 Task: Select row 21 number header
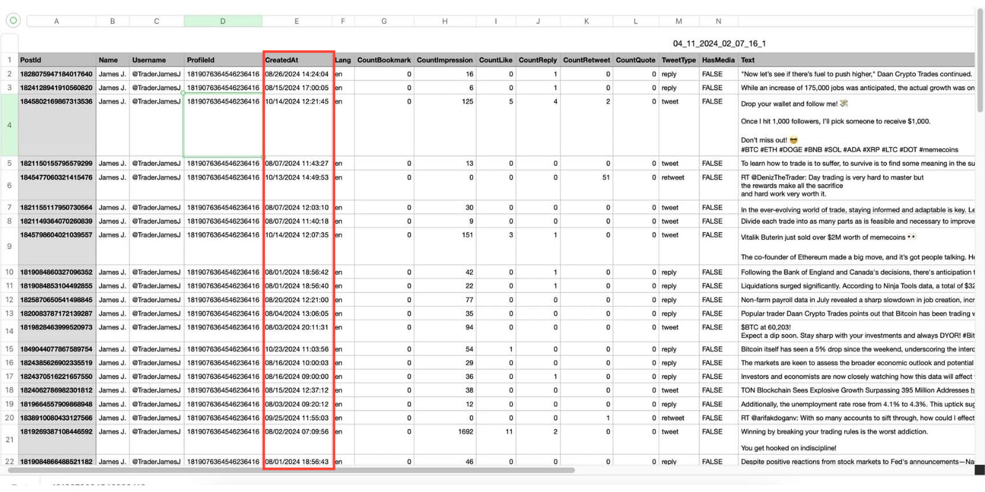tap(9, 440)
